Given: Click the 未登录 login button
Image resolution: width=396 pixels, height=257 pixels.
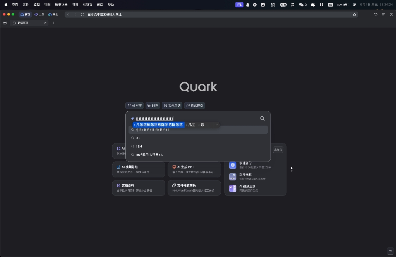Looking at the screenshot, I should pyautogui.click(x=278, y=150).
